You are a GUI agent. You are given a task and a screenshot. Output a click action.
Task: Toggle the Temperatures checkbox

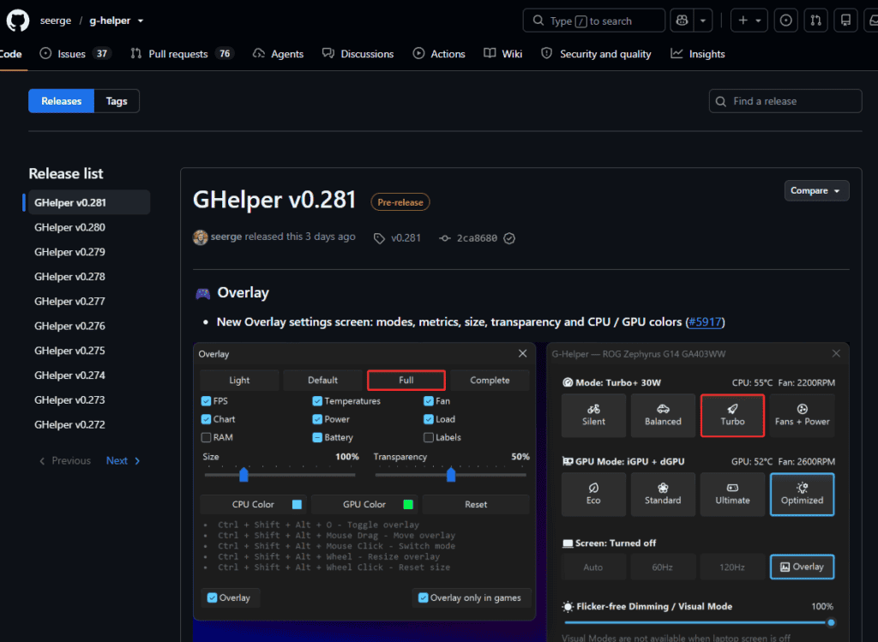click(317, 401)
